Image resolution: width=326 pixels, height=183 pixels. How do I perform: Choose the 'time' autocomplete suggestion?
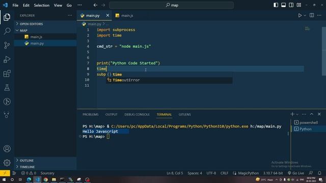[x=169, y=75]
